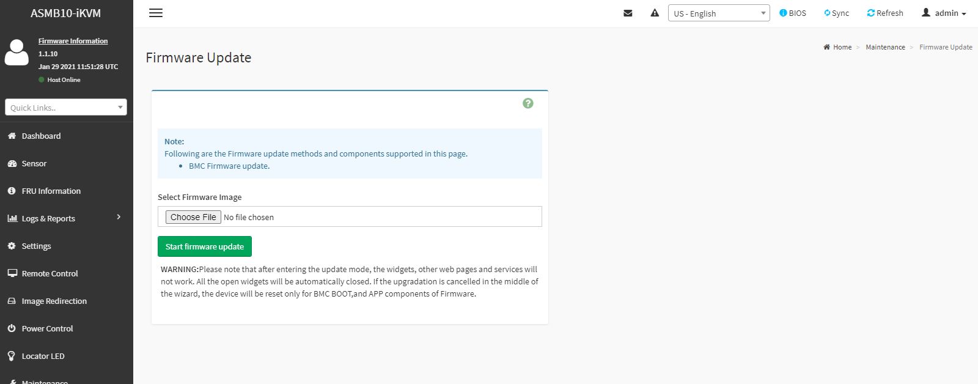Click the user avatar icon in sidebar
The width and height of the screenshot is (978, 384).
(x=17, y=53)
